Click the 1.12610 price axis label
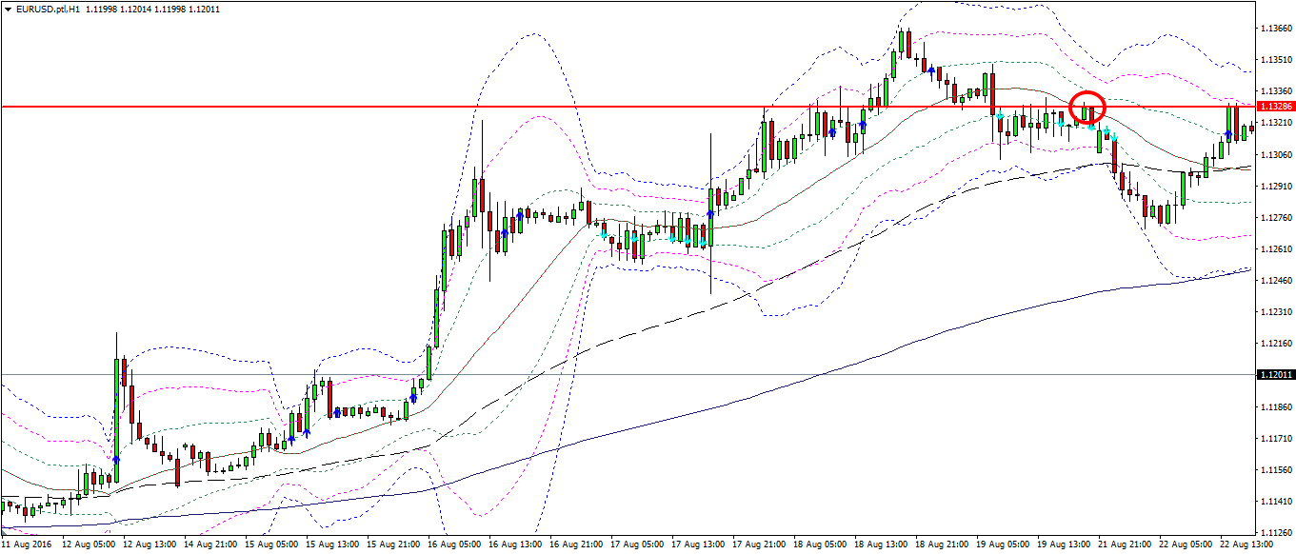1296x554 pixels. coord(1275,248)
